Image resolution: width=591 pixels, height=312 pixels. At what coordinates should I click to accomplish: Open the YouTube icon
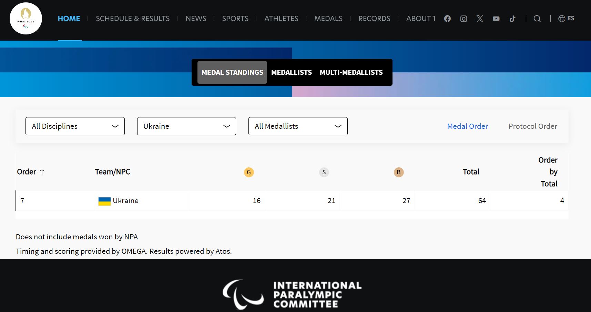tap(496, 19)
